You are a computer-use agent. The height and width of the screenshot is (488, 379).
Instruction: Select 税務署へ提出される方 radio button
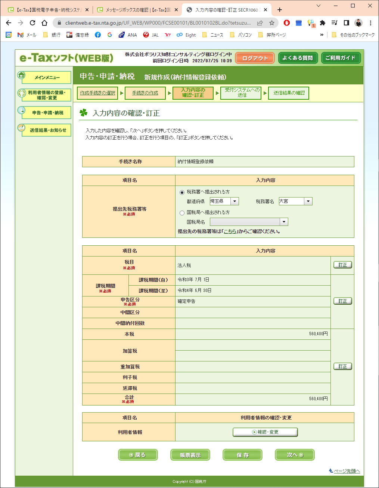(x=182, y=192)
